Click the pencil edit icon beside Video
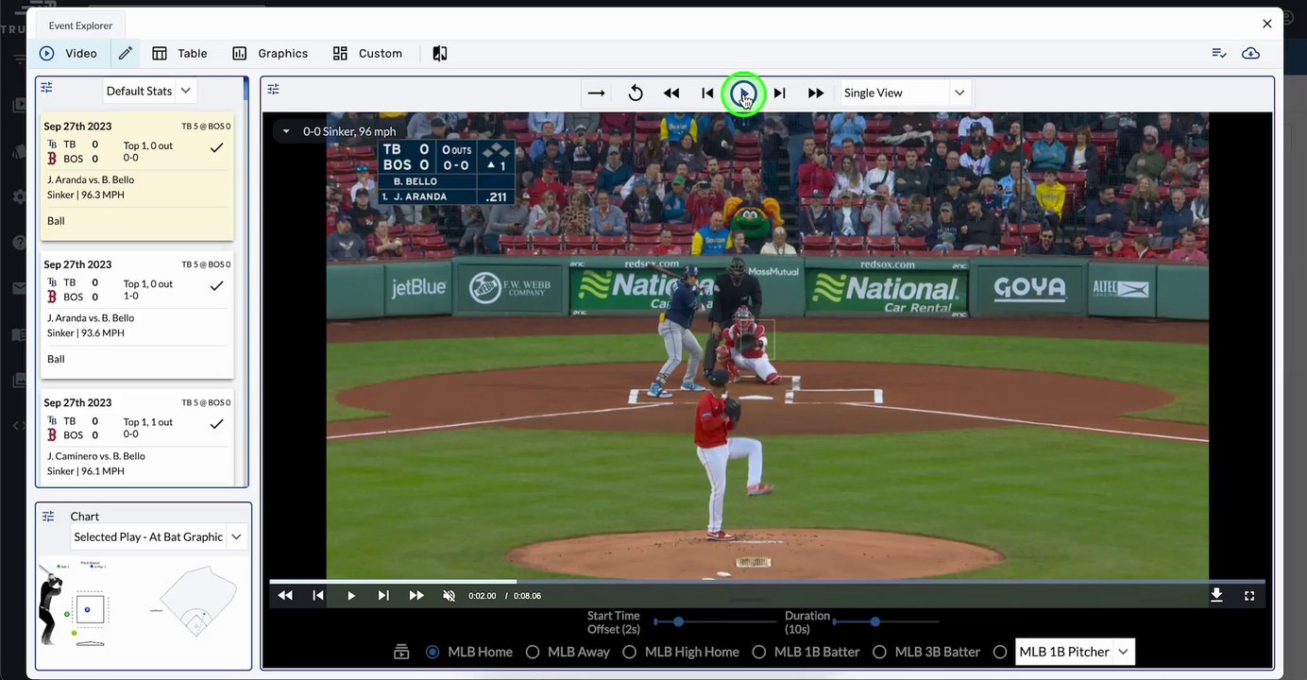This screenshot has height=680, width=1307. [126, 54]
